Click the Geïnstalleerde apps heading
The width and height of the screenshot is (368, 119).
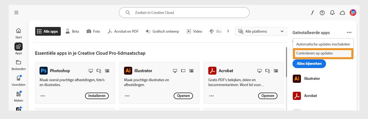pyautogui.click(x=311, y=33)
